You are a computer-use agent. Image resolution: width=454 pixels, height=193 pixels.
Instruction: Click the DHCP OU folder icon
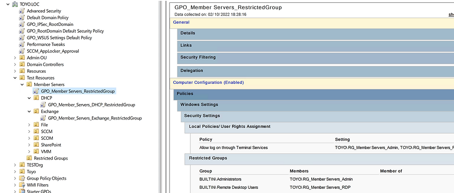[x=36, y=98]
